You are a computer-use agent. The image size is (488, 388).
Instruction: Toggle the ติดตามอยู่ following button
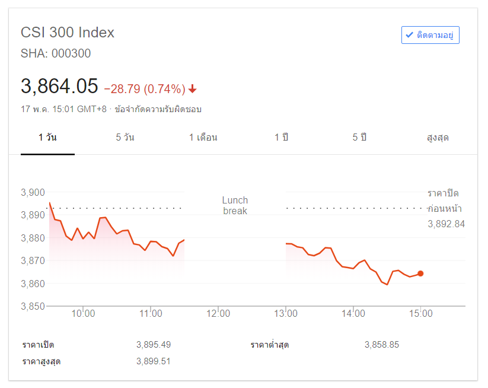pos(430,35)
